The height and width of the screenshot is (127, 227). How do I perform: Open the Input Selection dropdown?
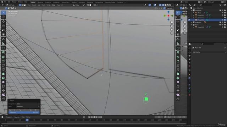(x=28, y=107)
